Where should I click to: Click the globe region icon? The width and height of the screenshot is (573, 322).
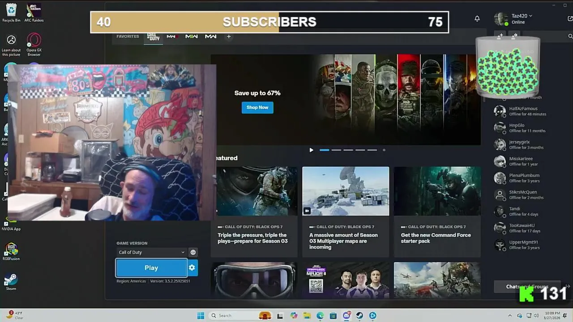(x=193, y=252)
